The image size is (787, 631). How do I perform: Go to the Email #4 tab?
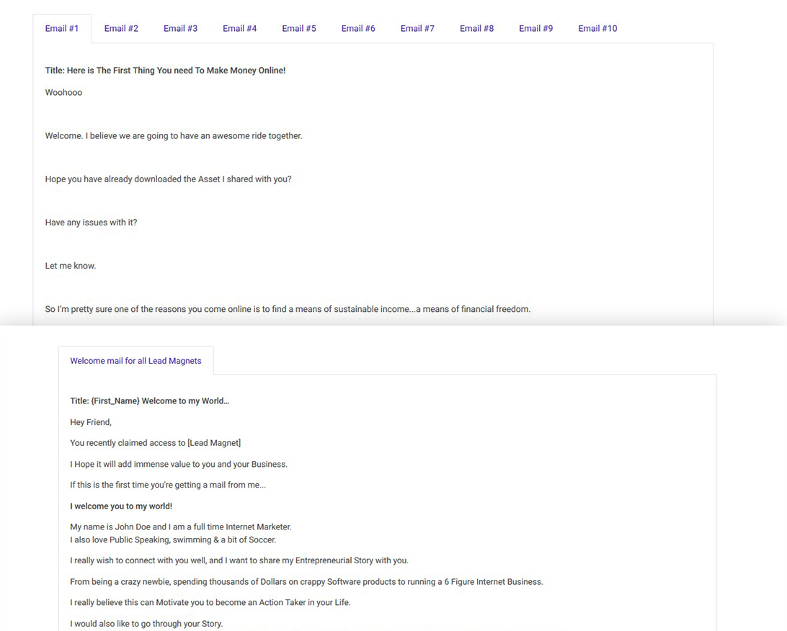239,29
